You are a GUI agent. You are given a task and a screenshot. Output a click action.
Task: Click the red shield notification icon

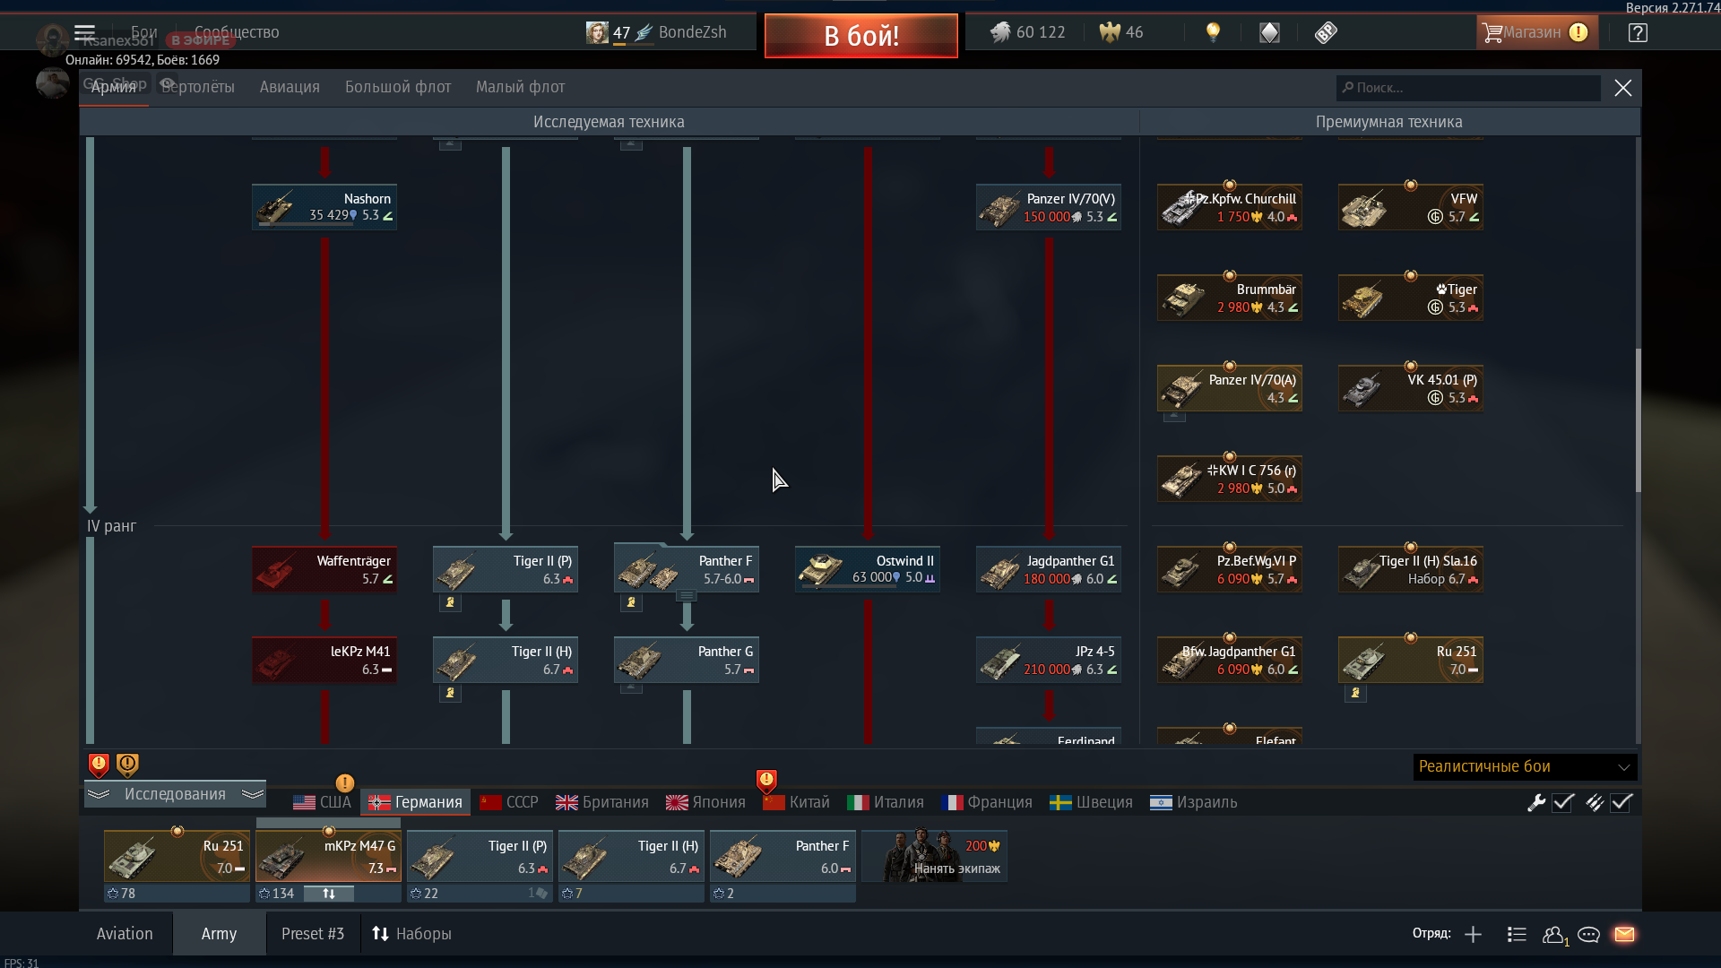point(99,765)
